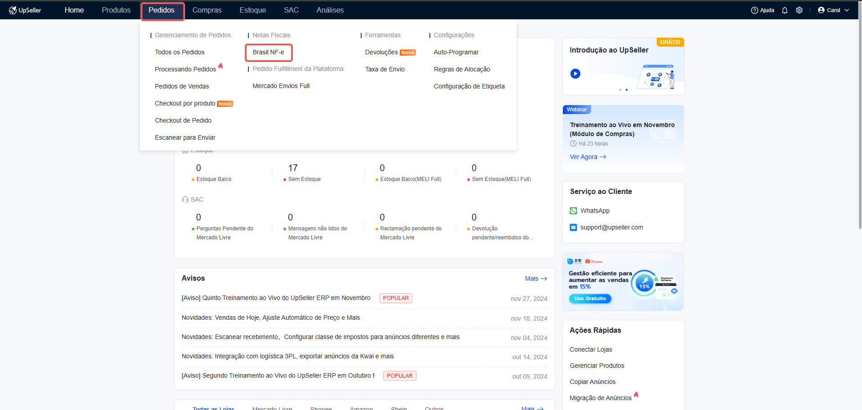
Task: Click the Mais link in Avisos
Action: (536, 278)
